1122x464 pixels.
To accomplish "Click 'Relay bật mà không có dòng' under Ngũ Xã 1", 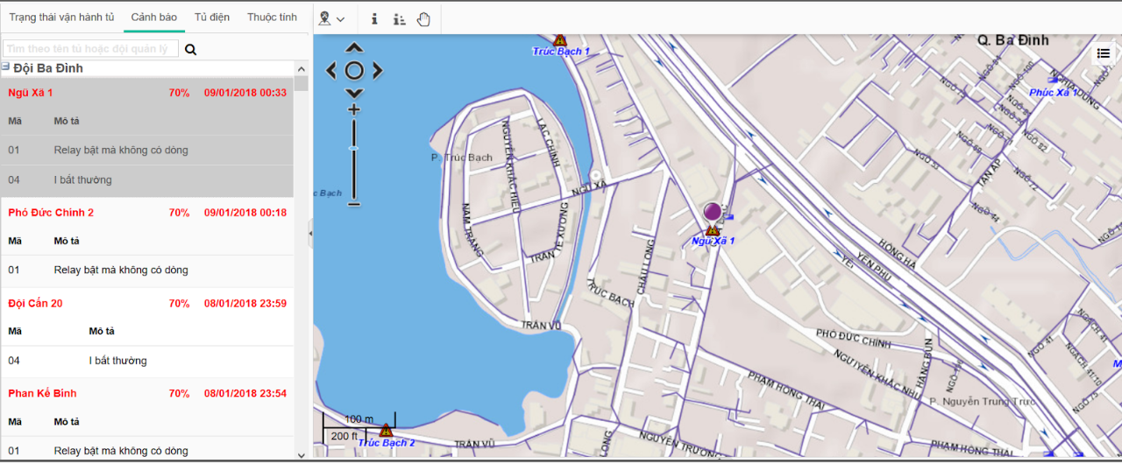I will (147, 151).
